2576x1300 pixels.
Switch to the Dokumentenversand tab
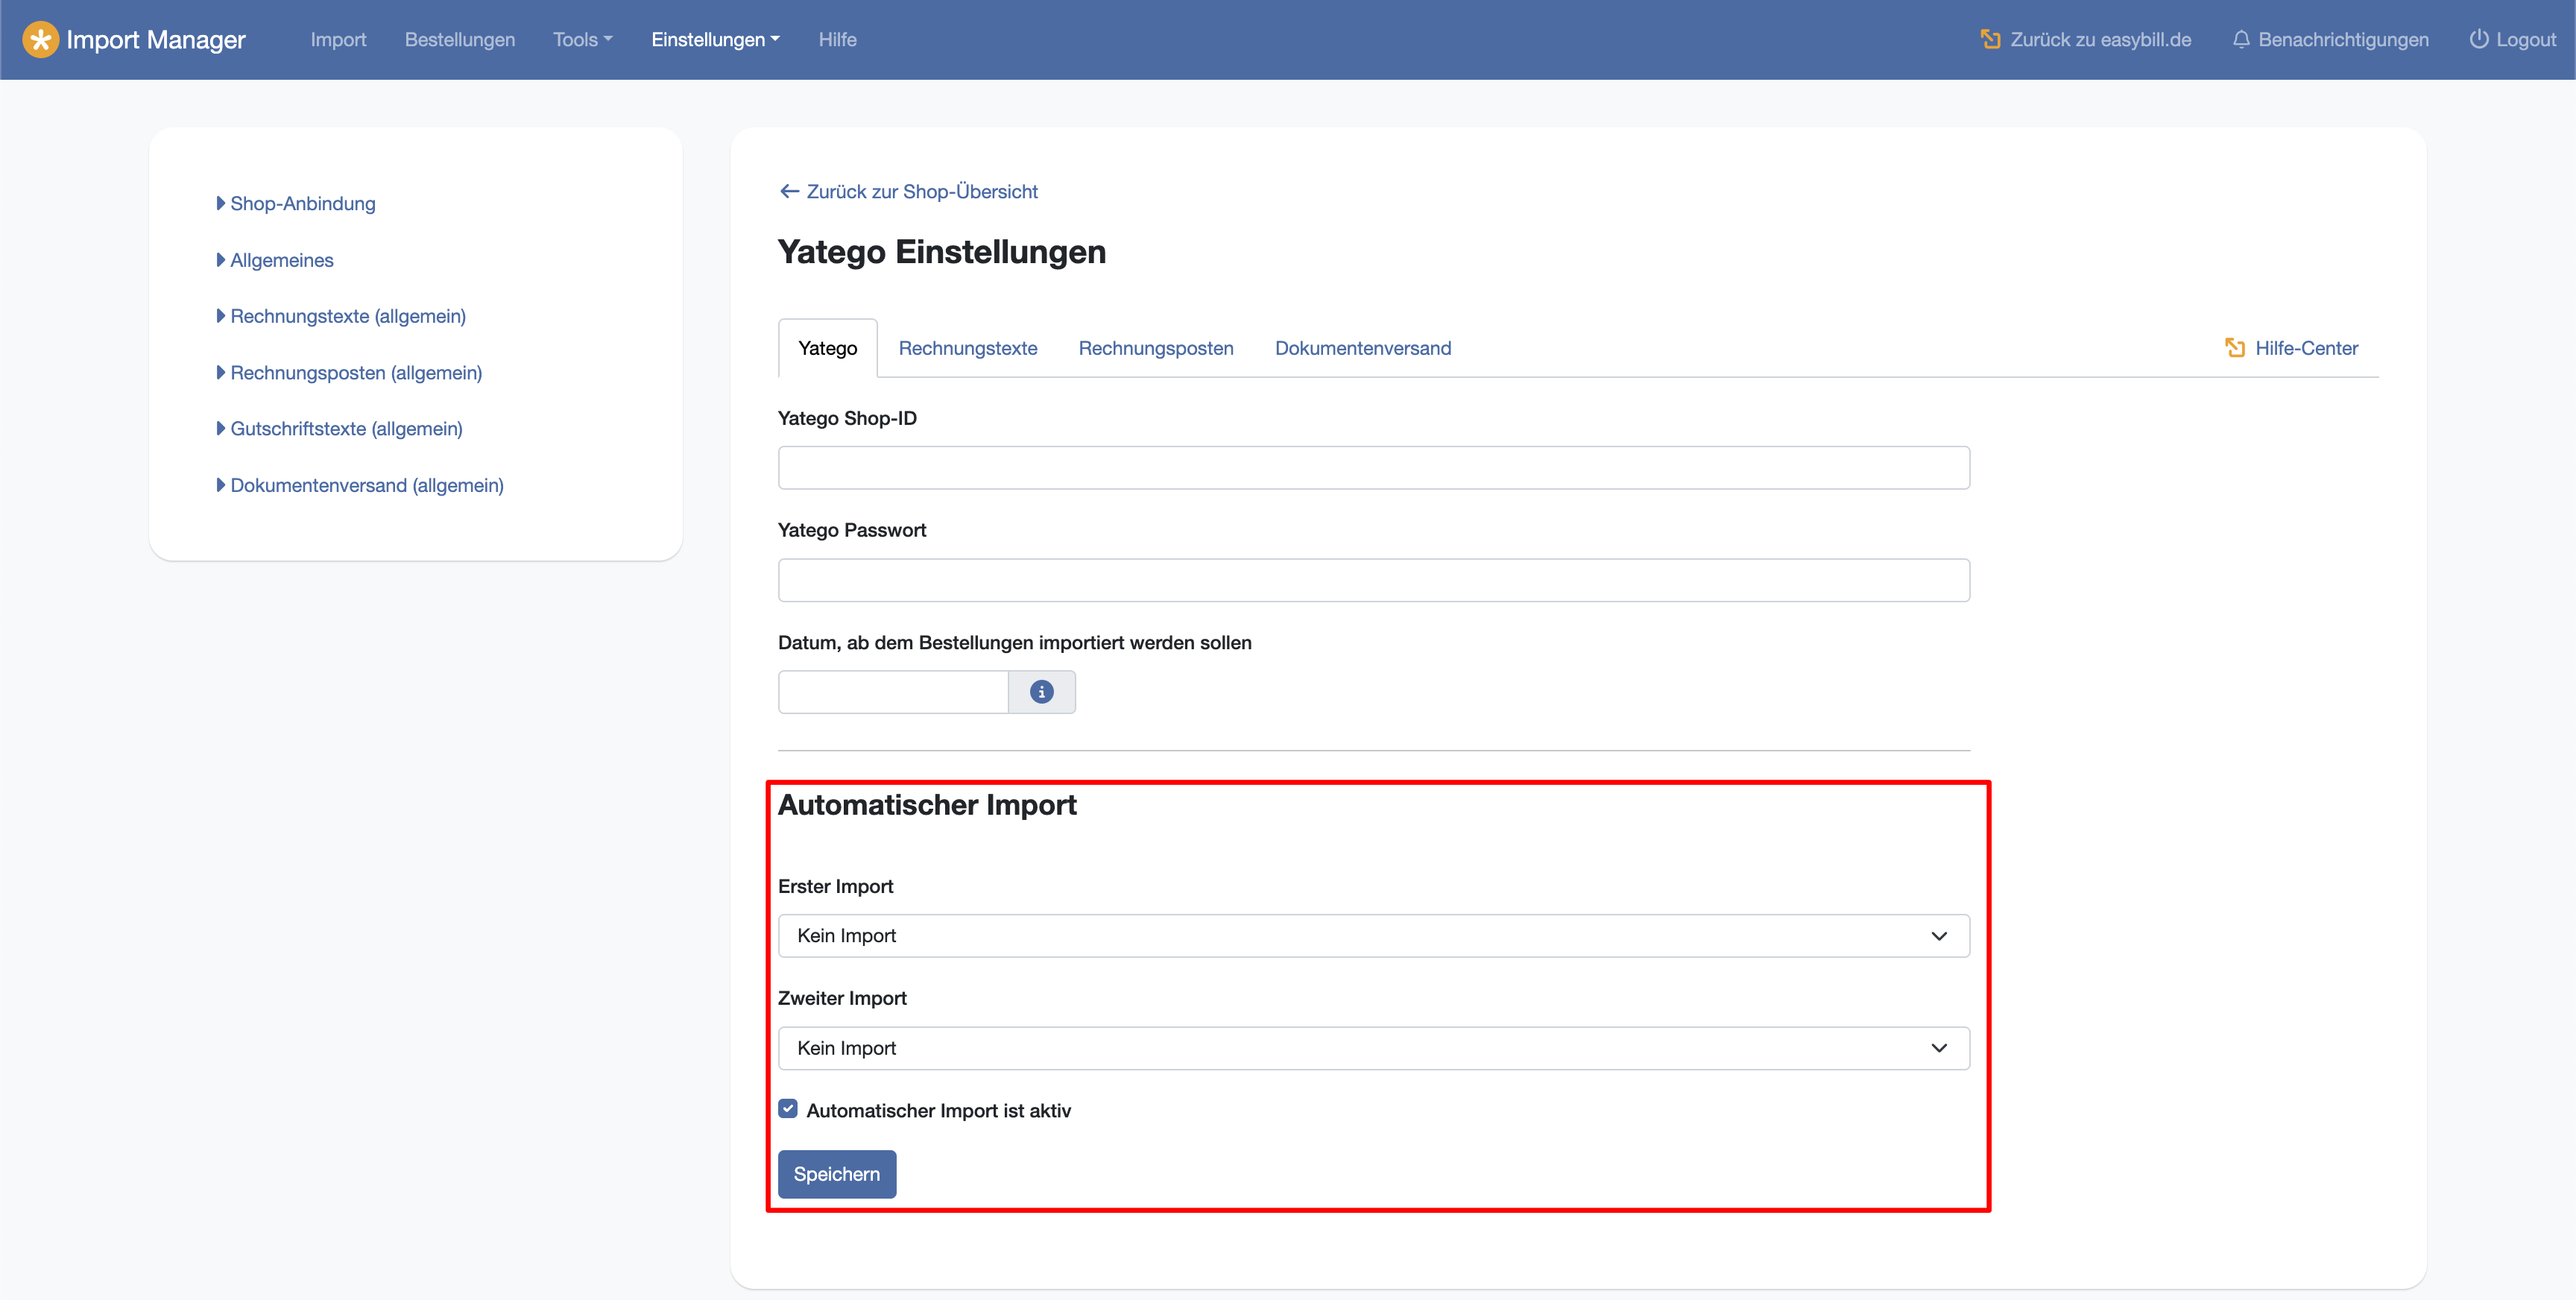click(x=1363, y=348)
